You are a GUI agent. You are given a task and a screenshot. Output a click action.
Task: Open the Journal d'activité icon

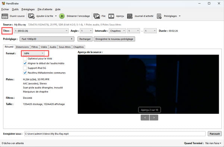[x=130, y=16]
